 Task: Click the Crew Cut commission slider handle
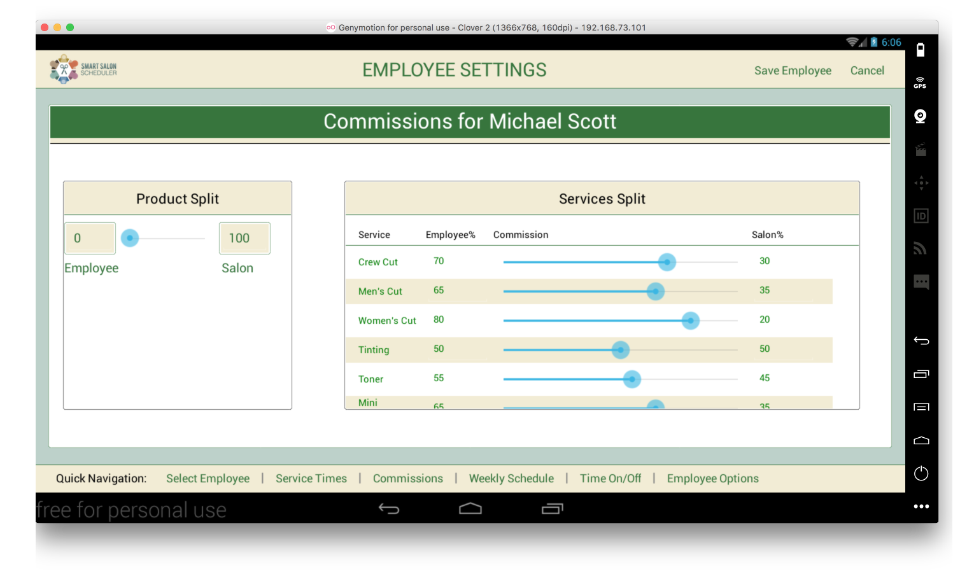click(667, 262)
